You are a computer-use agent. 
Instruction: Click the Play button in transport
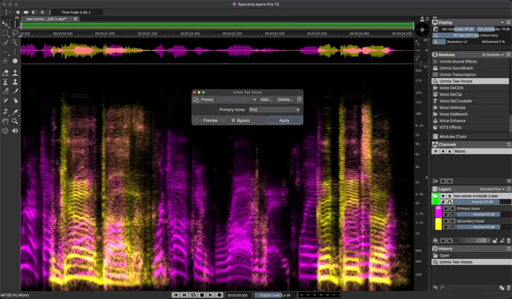pos(210,295)
